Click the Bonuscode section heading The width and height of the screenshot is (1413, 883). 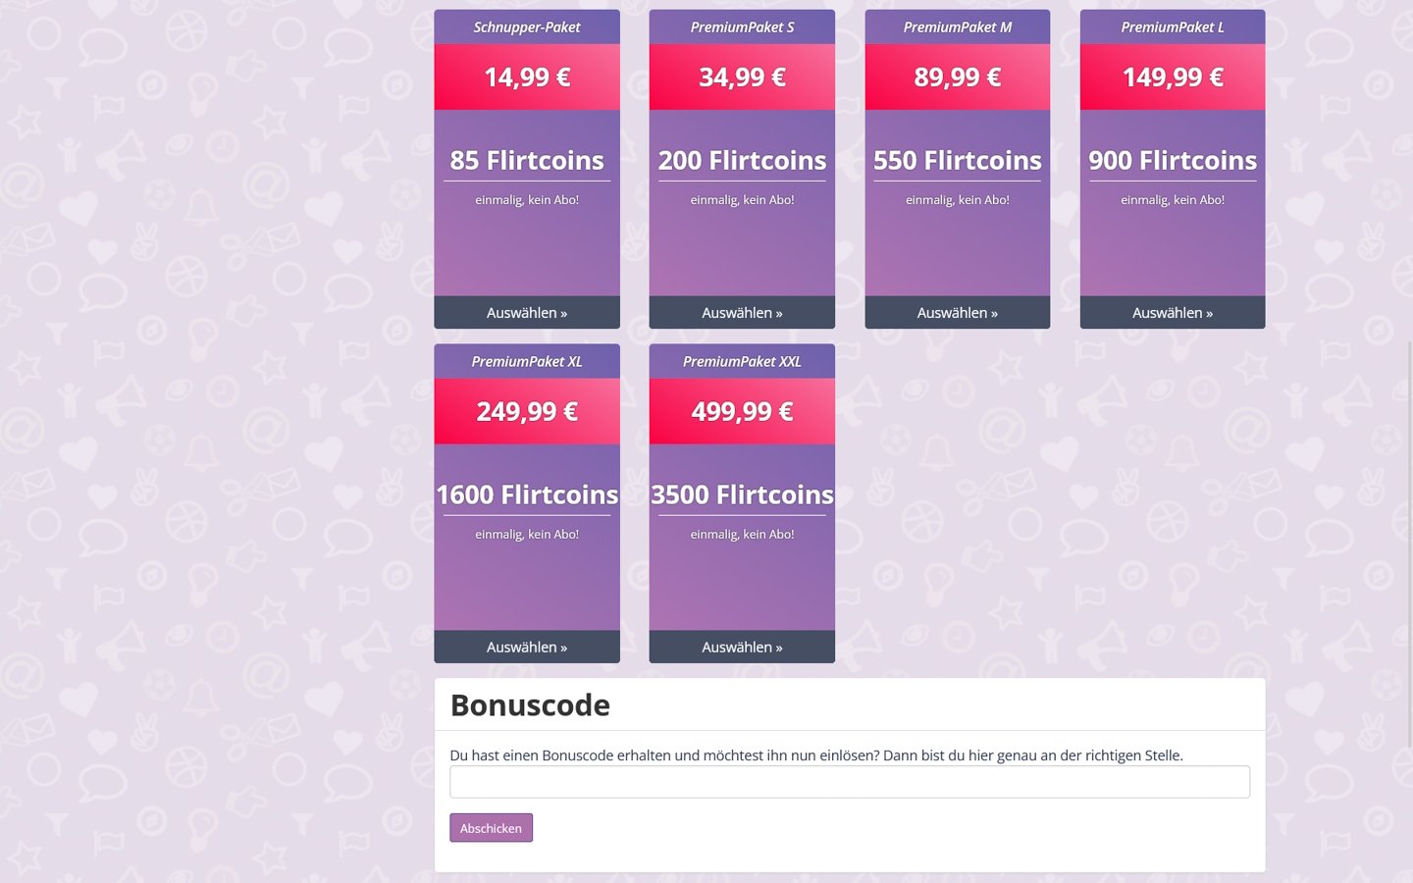coord(530,704)
